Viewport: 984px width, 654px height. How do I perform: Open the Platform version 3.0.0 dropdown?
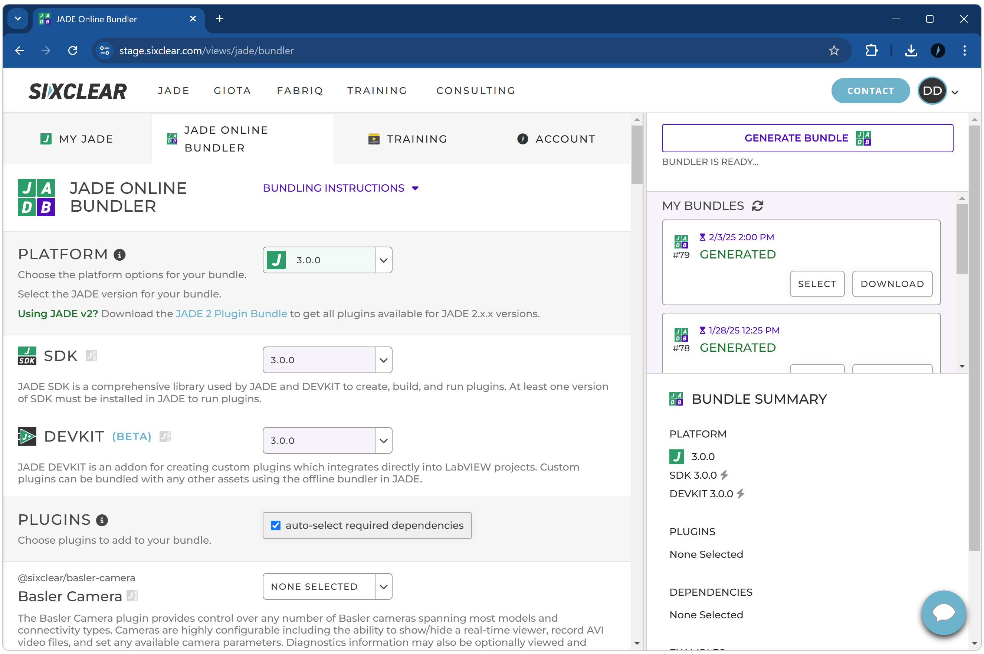point(327,260)
